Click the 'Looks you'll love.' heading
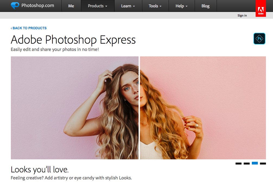Viewport: 273px width, 184px height. (x=40, y=170)
